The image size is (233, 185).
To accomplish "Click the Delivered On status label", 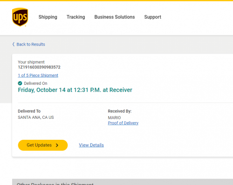I will click(x=35, y=83).
